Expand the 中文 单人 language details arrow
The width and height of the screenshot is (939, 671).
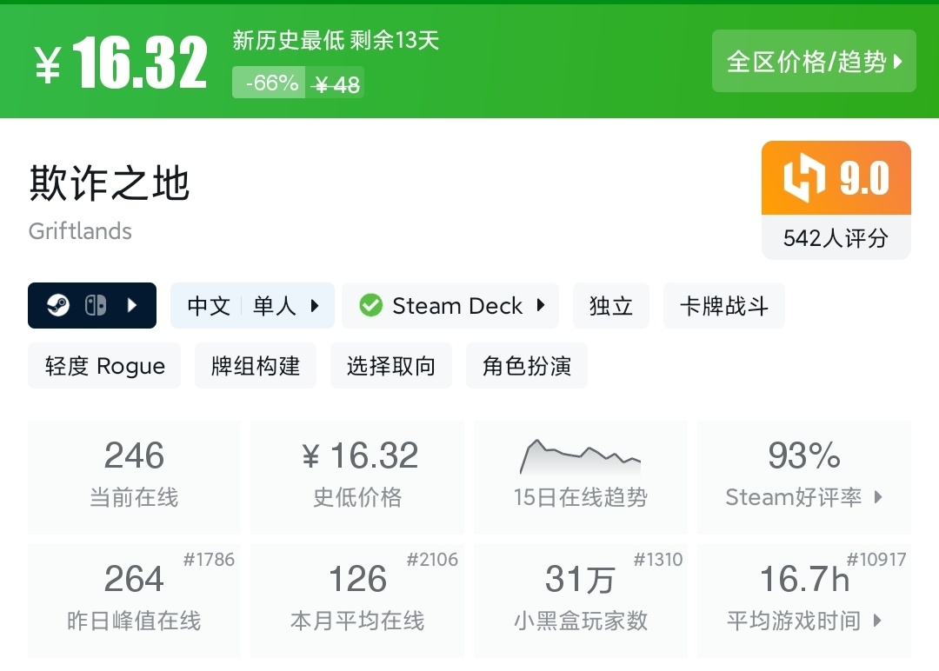(x=315, y=306)
